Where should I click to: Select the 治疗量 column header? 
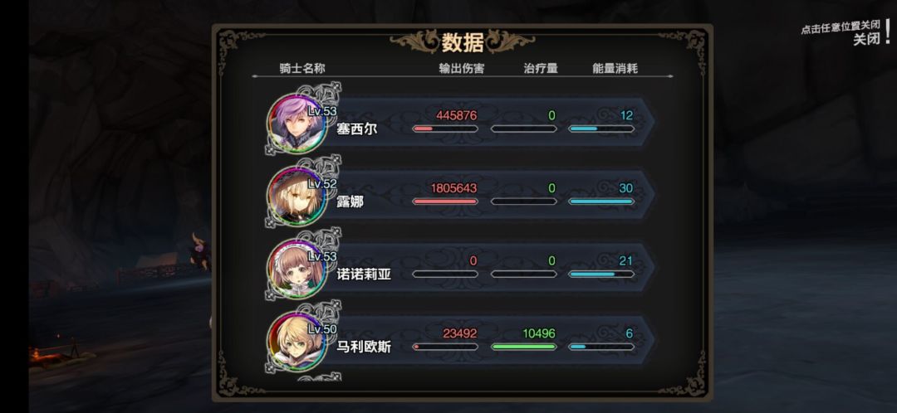pos(541,69)
